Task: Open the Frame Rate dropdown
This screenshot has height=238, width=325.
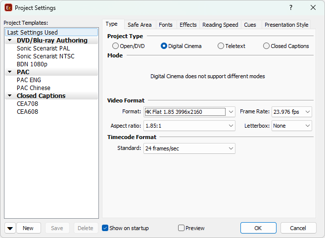Action: click(x=308, y=112)
